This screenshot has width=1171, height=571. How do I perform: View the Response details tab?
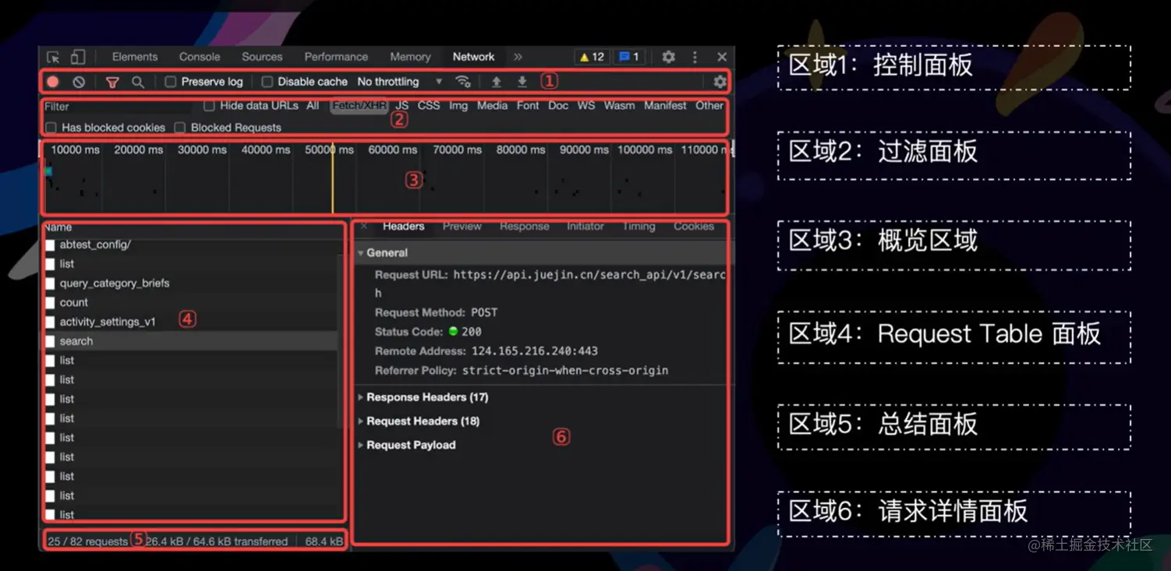click(x=525, y=227)
